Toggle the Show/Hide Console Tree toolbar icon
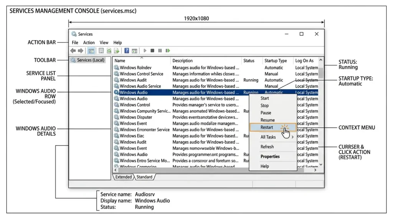This screenshot has height=219, width=393. 91,51
